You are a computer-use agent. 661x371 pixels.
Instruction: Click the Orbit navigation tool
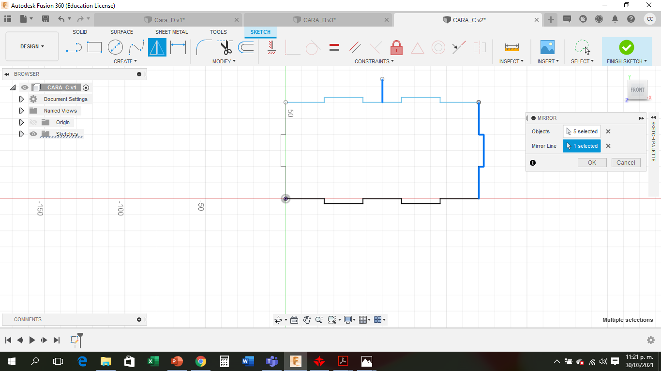pos(278,320)
